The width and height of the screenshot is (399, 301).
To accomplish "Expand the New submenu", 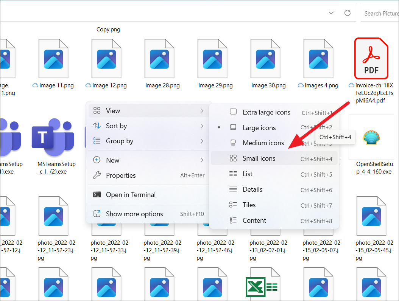I will click(x=113, y=160).
